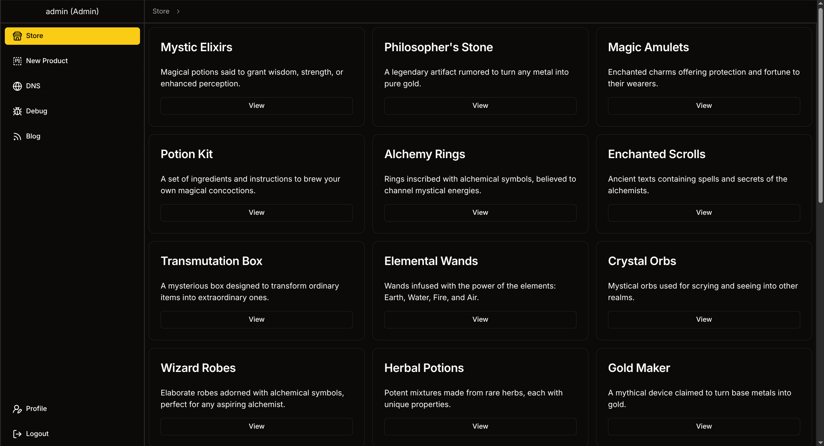Click the page's vertical scrollbar thumb
The image size is (824, 446).
pos(820,106)
